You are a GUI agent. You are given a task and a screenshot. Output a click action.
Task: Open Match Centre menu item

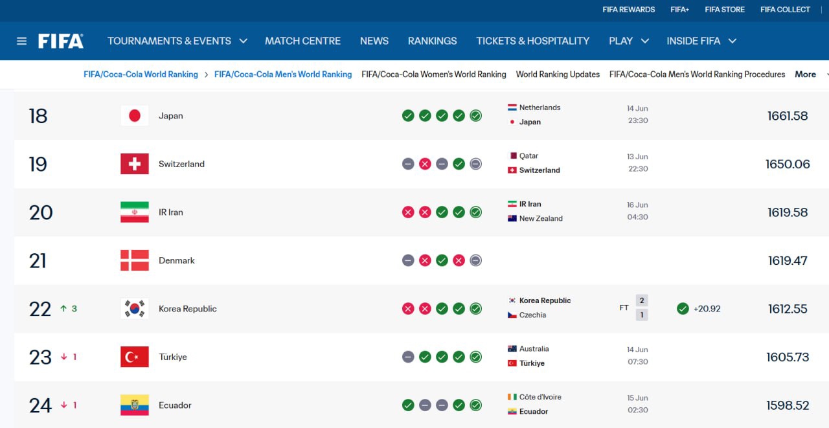[302, 41]
